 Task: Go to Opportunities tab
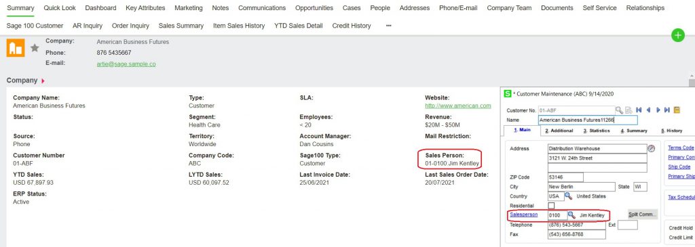[314, 8]
